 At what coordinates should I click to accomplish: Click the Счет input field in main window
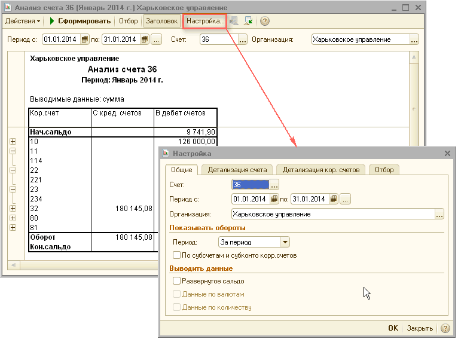click(x=219, y=39)
